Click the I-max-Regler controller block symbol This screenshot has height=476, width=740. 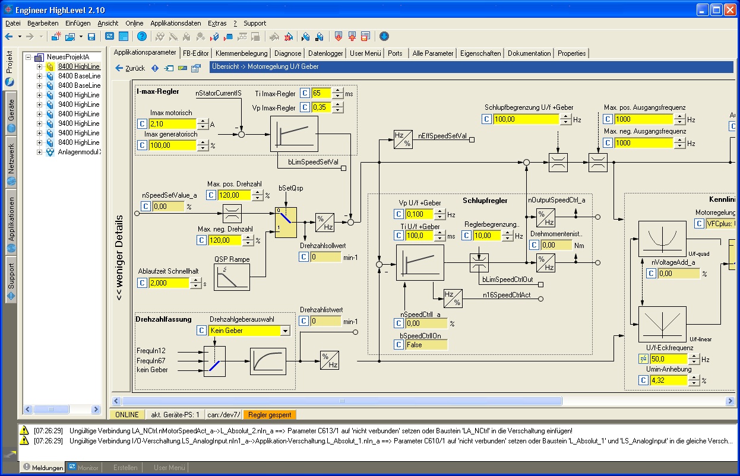point(294,134)
